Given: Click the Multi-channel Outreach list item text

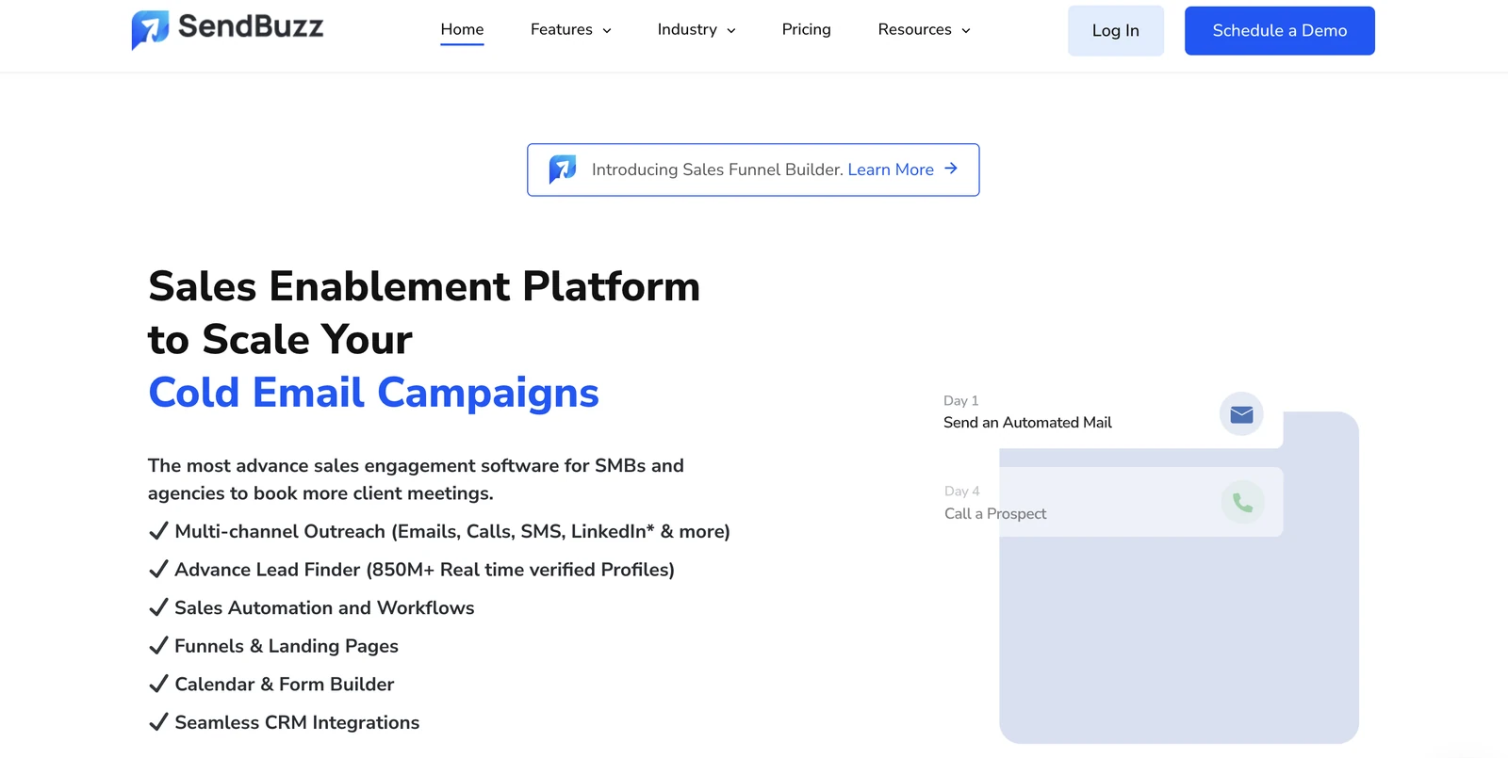Looking at the screenshot, I should click(452, 531).
